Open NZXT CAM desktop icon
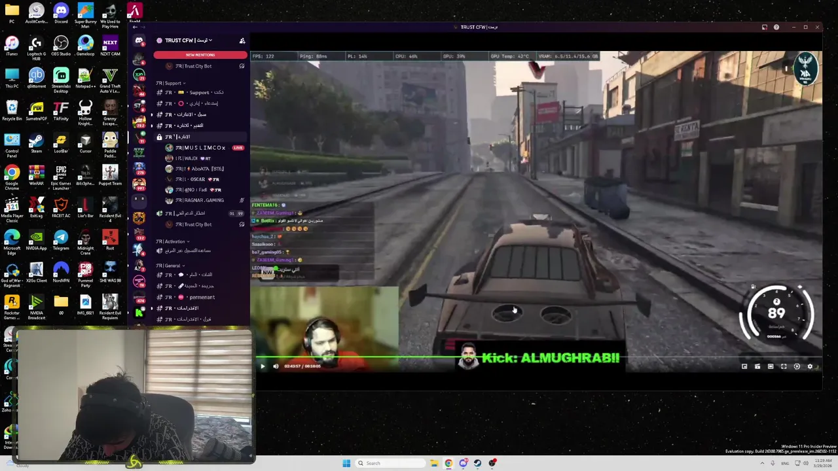Viewport: 838px width, 471px height. pos(110,46)
